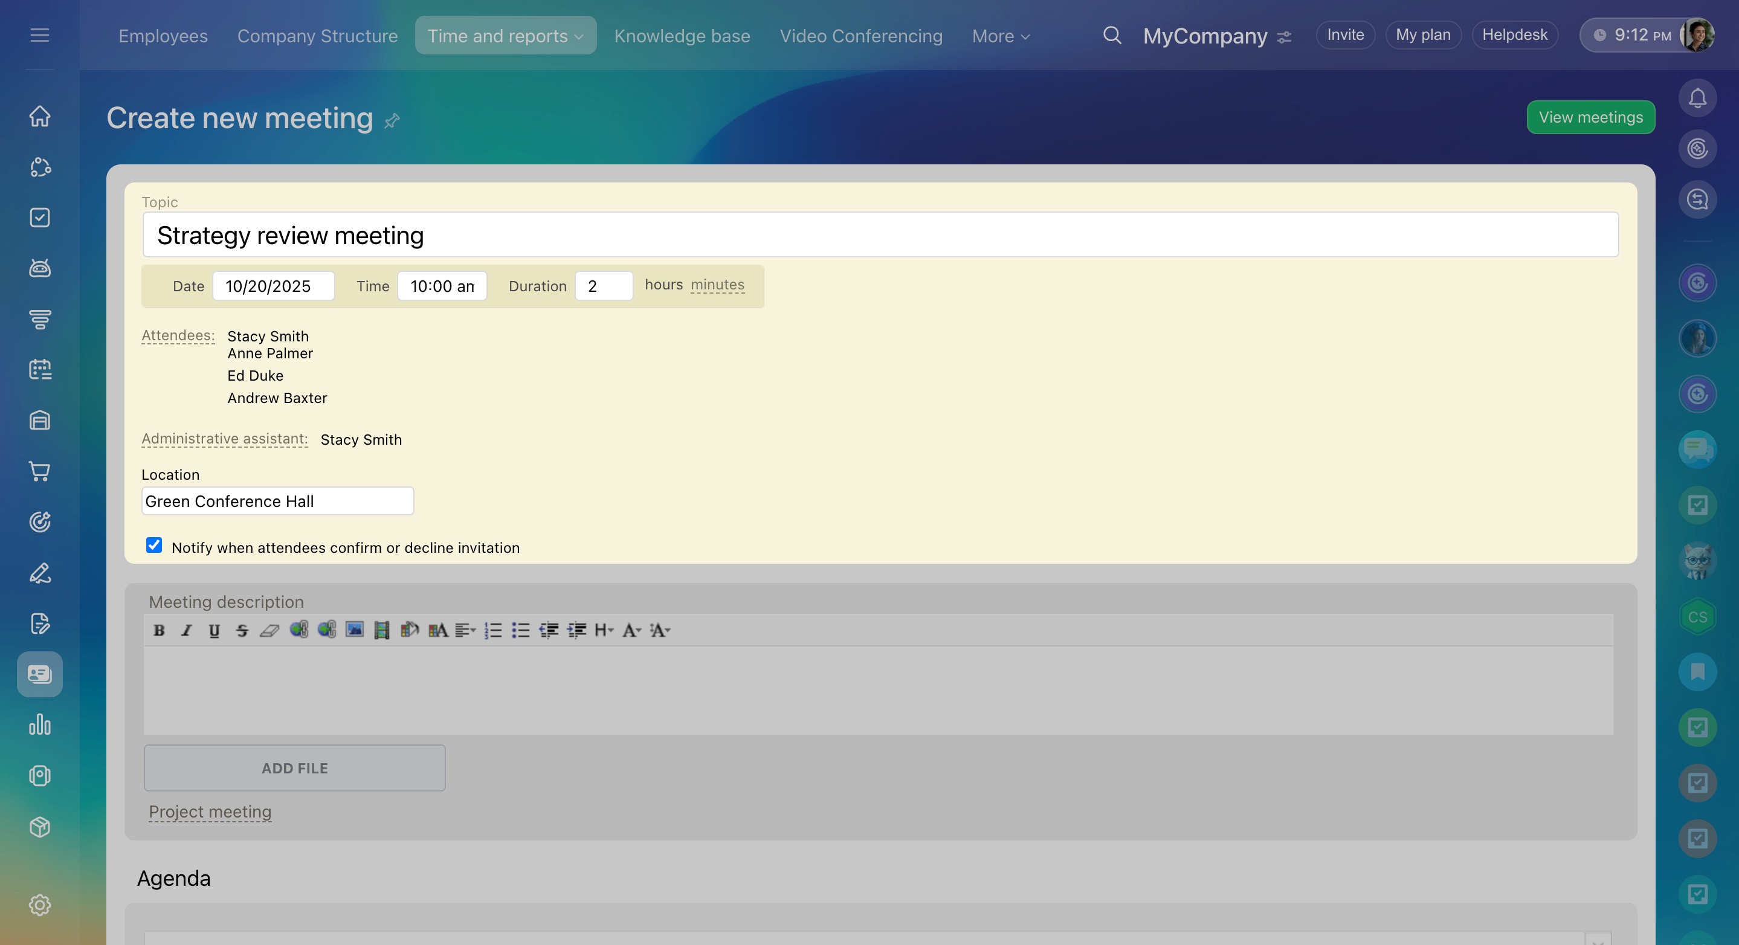
Task: Open the search magnifier icon
Action: point(1112,35)
